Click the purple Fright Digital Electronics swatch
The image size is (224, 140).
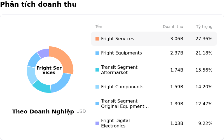tap(97, 123)
